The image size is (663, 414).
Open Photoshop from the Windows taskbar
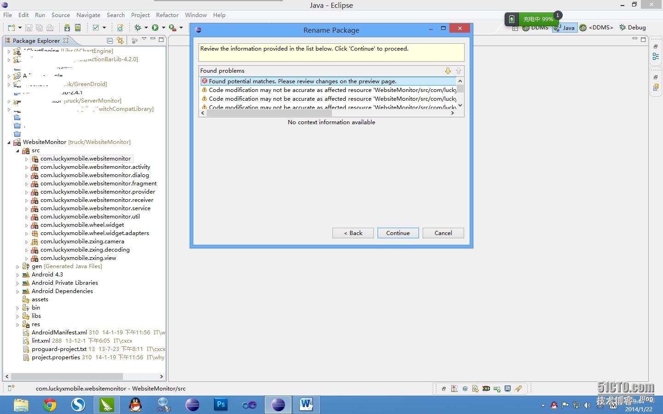click(221, 405)
